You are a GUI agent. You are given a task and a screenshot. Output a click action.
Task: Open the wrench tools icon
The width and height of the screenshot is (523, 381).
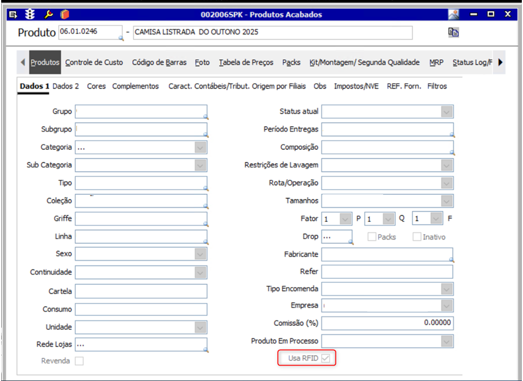48,14
